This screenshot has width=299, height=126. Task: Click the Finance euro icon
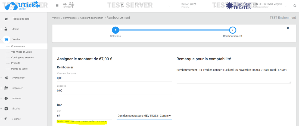(x=6, y=119)
